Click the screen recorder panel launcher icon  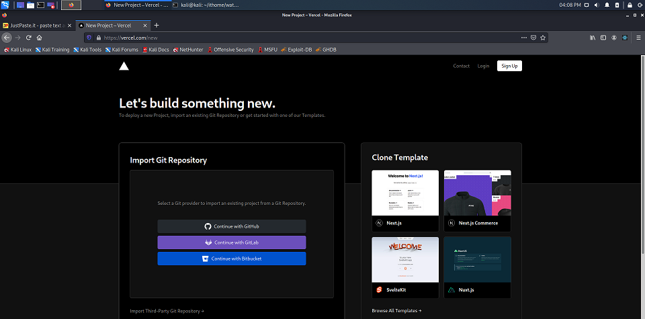(x=51, y=5)
